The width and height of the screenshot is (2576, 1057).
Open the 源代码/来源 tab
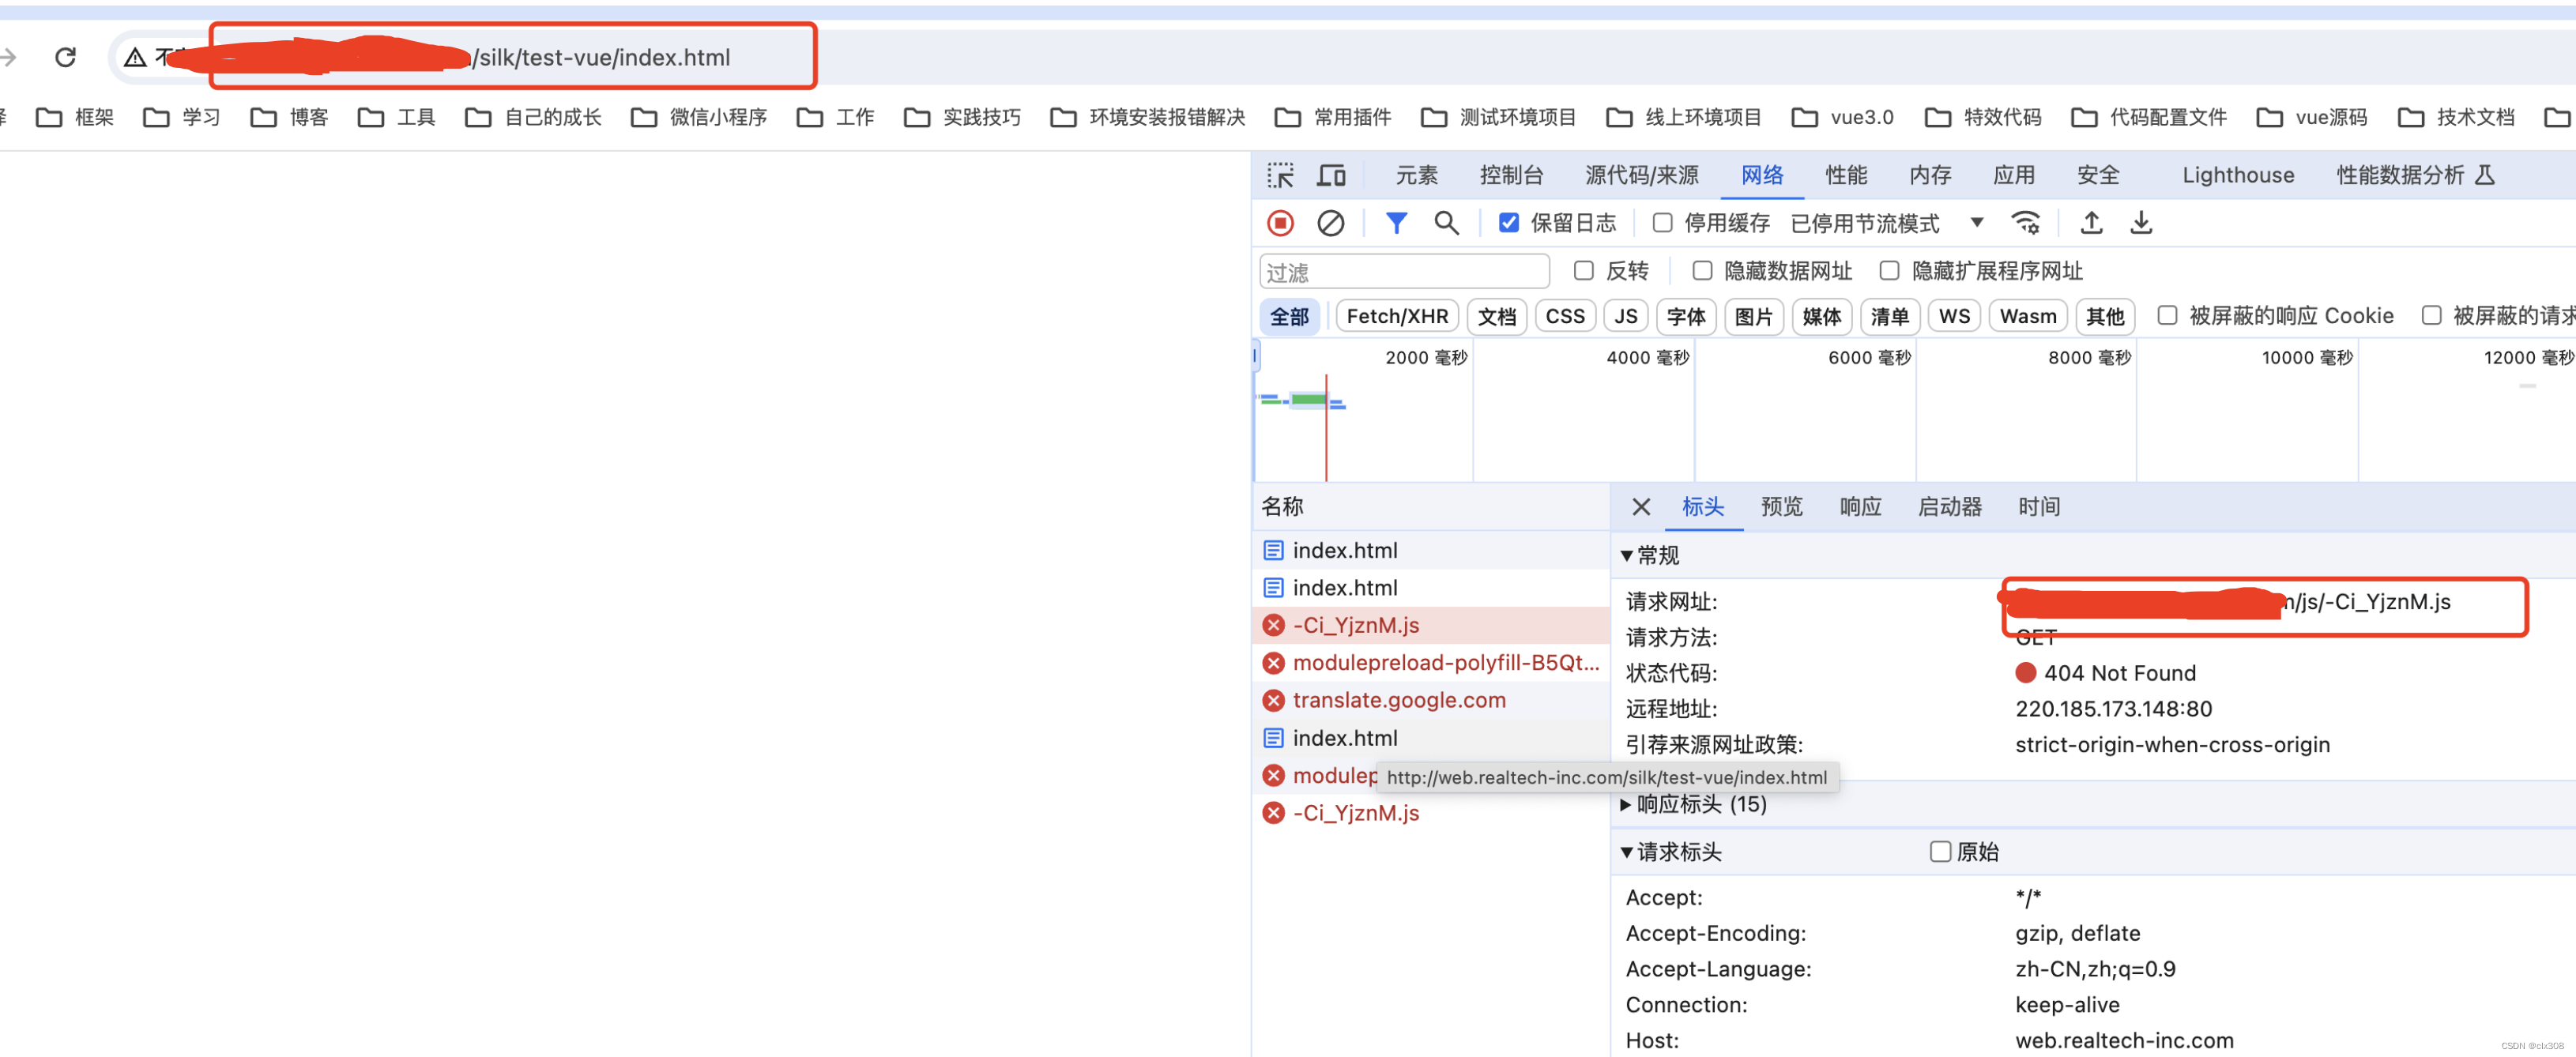pos(1641,175)
